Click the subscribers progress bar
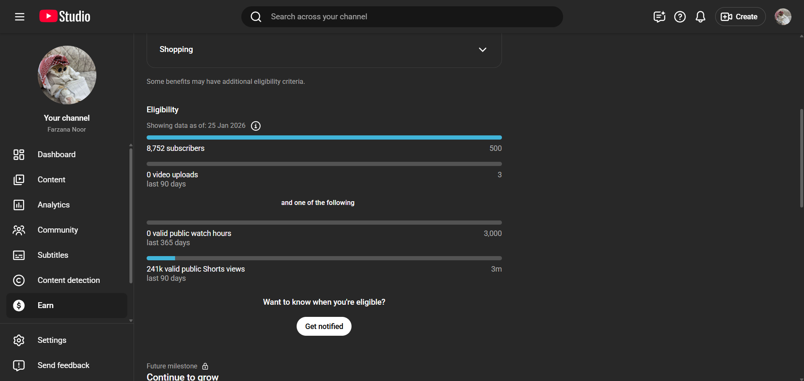804x381 pixels. tap(324, 137)
